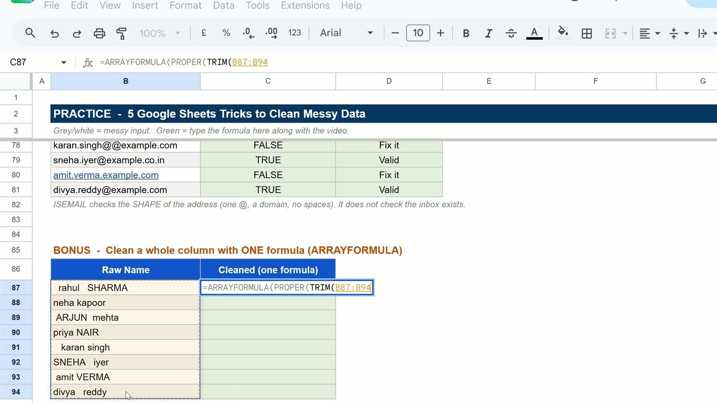Screen dimensions: 717x403
Task: Open vertical align options
Action: click(678, 33)
